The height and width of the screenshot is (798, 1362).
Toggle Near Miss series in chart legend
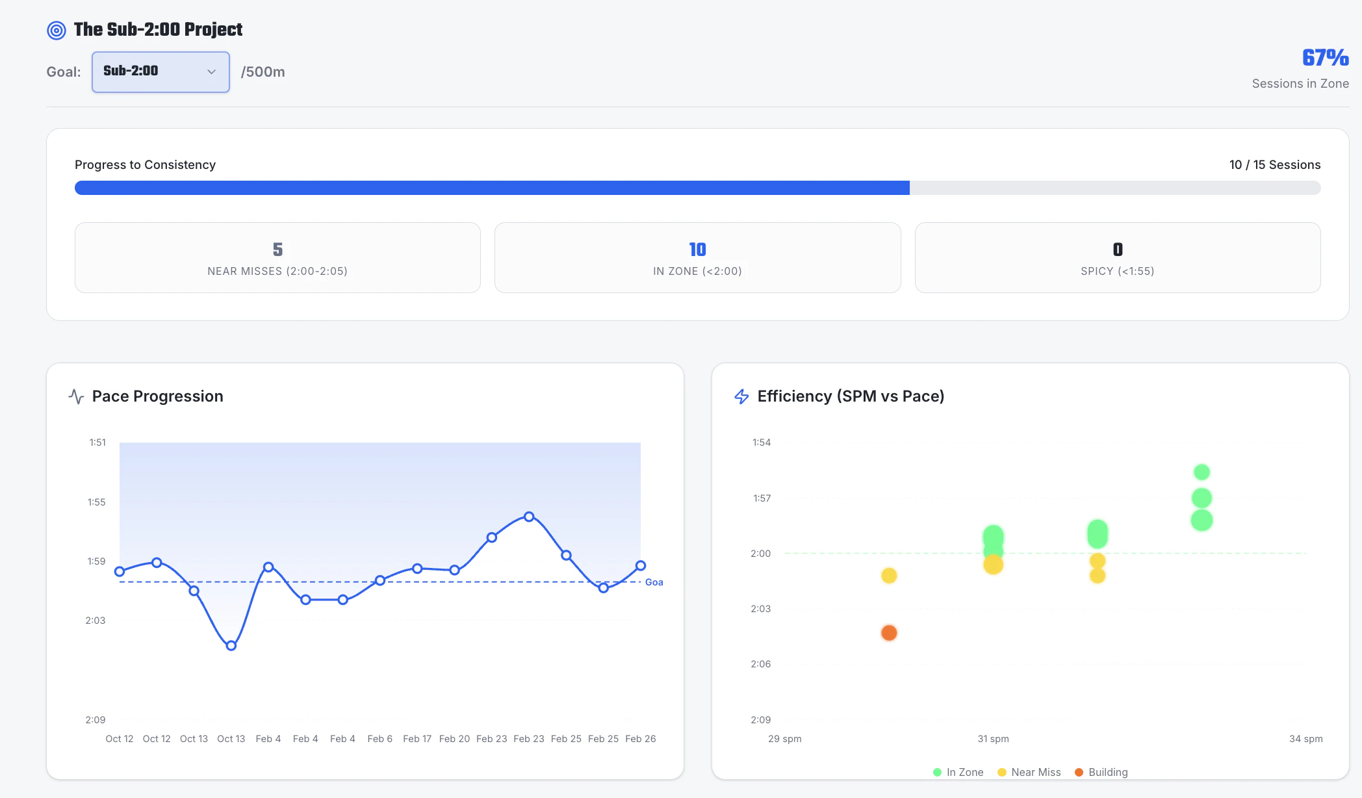pos(1035,772)
